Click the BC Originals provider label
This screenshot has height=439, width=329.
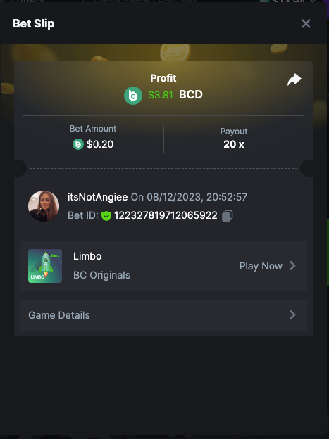coord(102,275)
